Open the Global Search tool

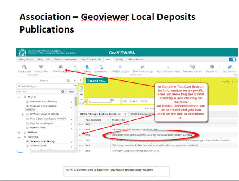212,69
